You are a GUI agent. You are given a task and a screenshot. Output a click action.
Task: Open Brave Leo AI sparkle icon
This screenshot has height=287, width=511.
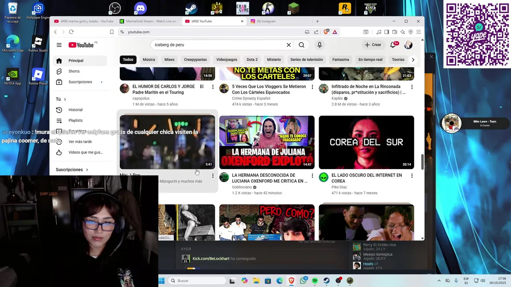[x=403, y=32]
